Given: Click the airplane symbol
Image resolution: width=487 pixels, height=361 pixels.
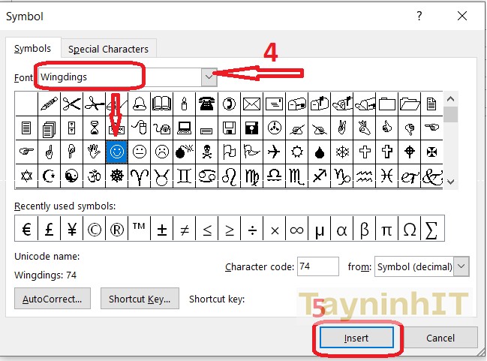Looking at the screenshot, I should (x=274, y=152).
